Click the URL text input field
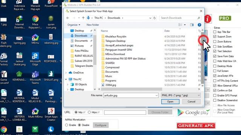 pyautogui.click(x=125, y=112)
